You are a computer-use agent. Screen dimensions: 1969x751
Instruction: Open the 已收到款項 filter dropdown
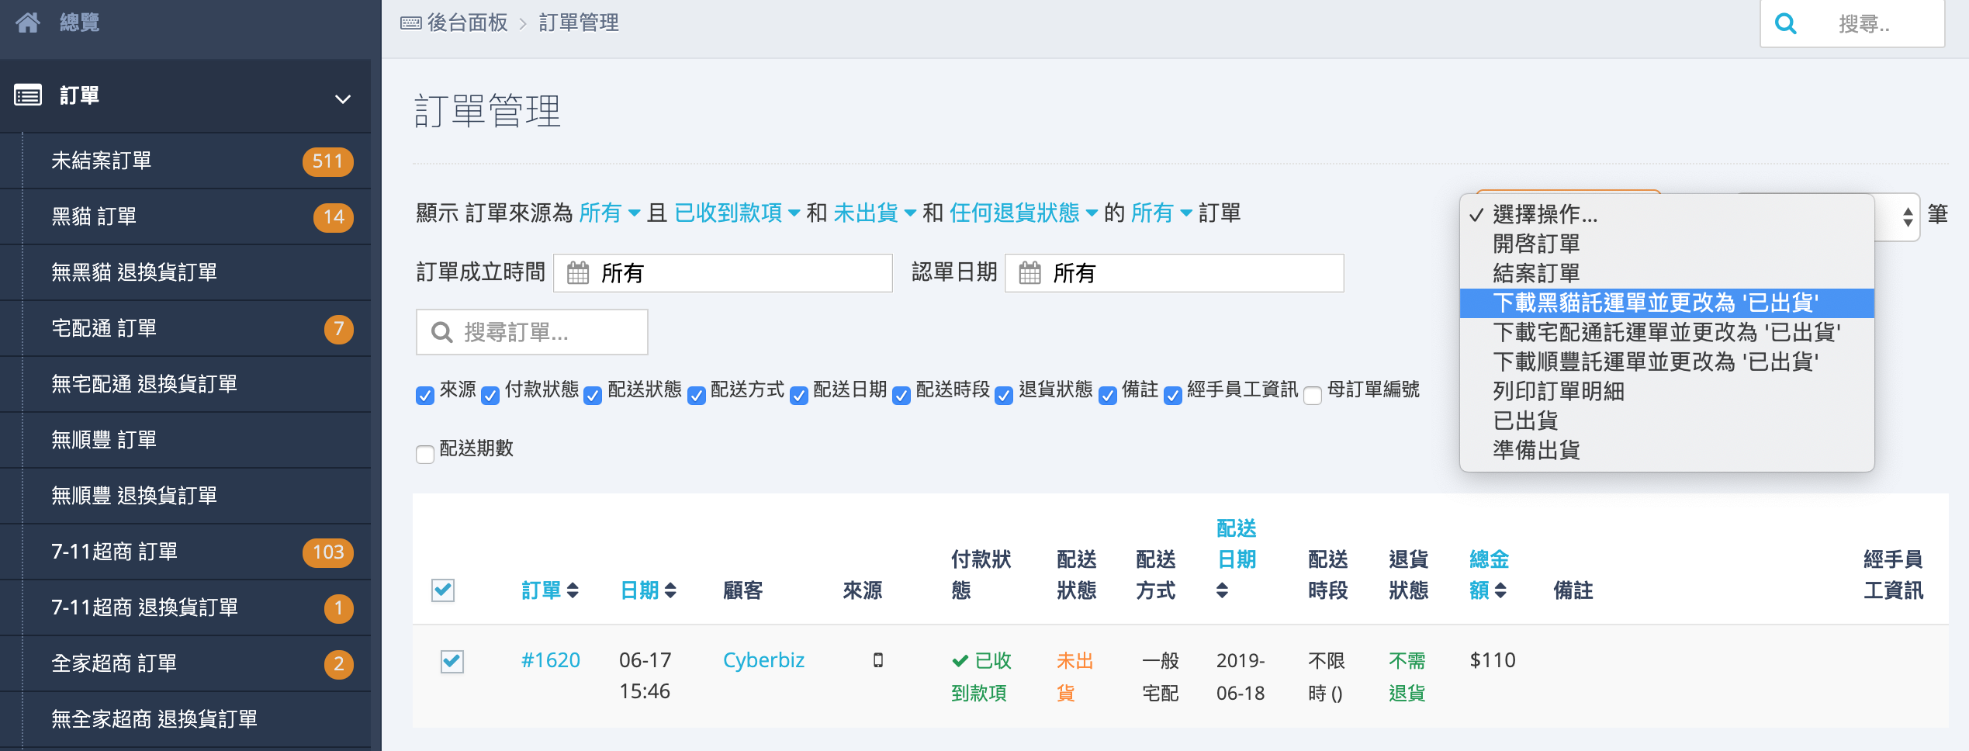tap(737, 213)
